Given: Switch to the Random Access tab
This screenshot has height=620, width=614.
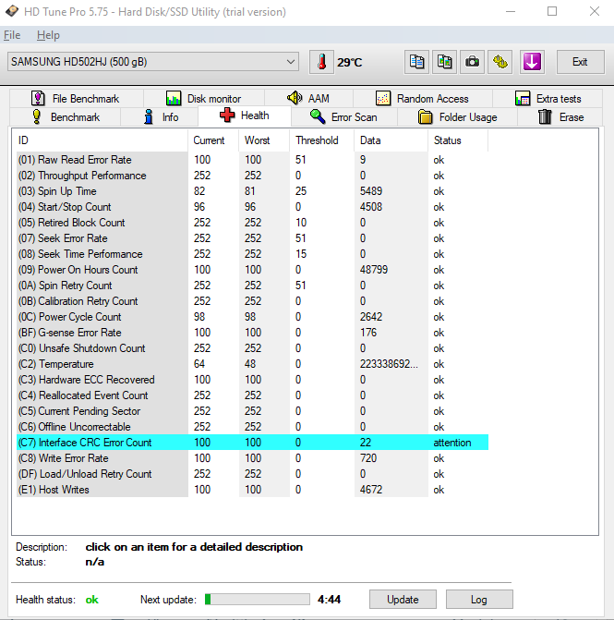Looking at the screenshot, I should (x=422, y=98).
